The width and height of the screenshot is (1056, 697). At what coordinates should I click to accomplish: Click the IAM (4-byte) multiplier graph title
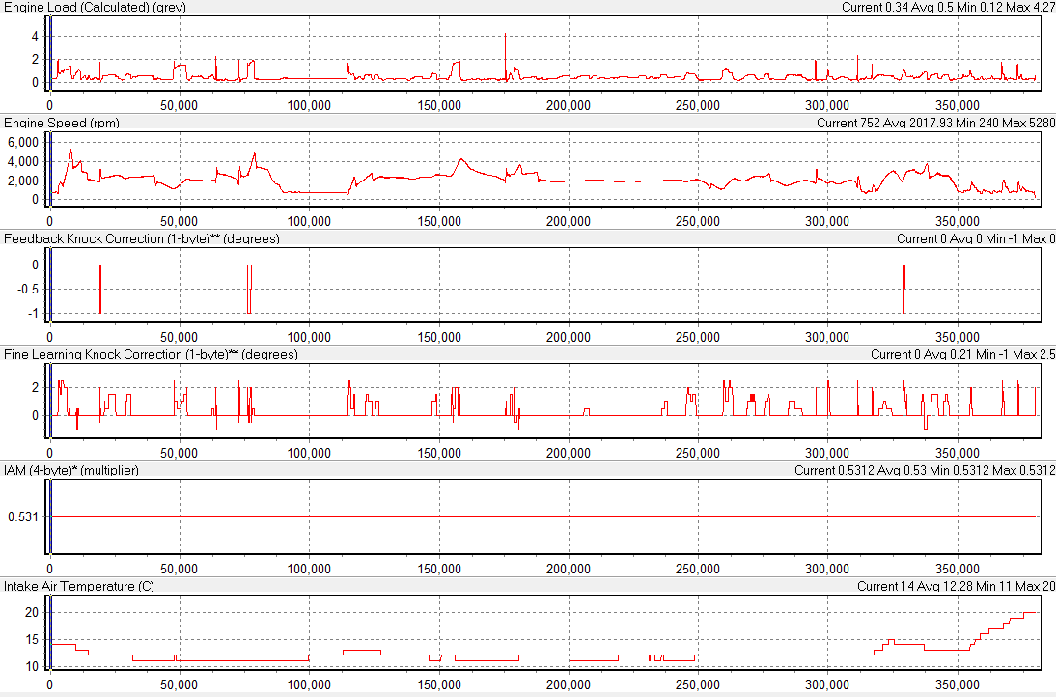coord(71,470)
